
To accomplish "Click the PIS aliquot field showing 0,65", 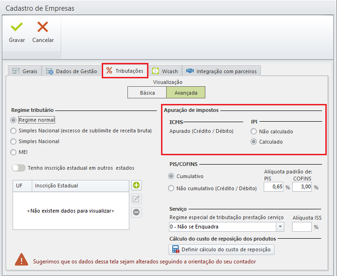I will 274,186.
